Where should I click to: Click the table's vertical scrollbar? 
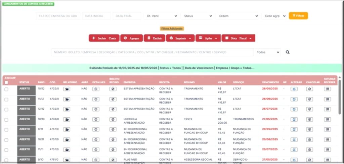(x=340, y=97)
